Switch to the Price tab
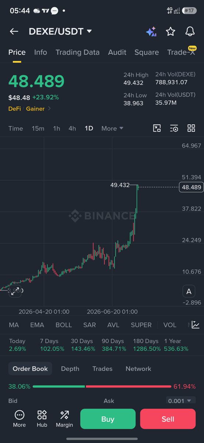This screenshot has width=204, height=443. point(17,52)
